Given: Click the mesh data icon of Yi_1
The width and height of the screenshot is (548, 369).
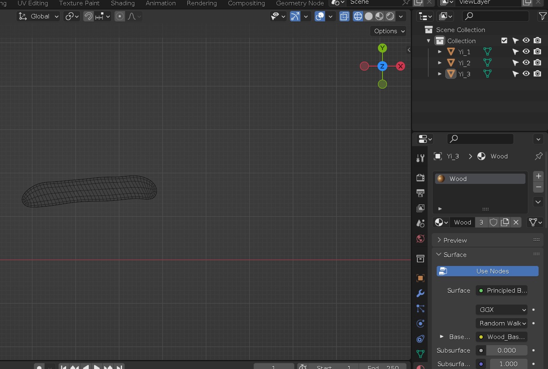Looking at the screenshot, I should pos(488,52).
